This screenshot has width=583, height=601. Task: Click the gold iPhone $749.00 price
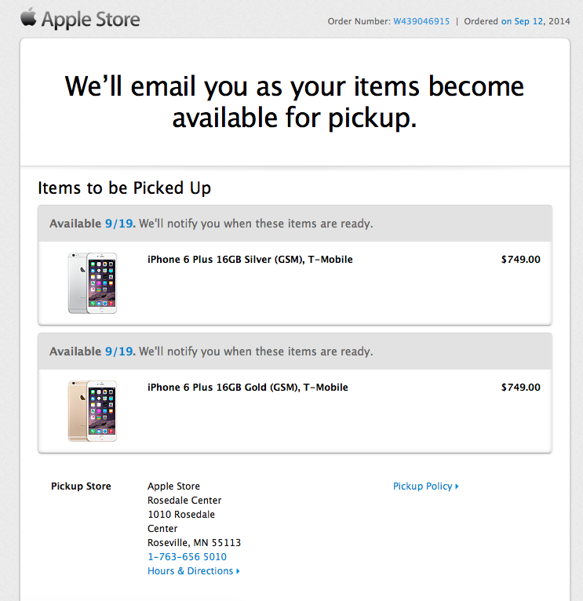(x=520, y=388)
